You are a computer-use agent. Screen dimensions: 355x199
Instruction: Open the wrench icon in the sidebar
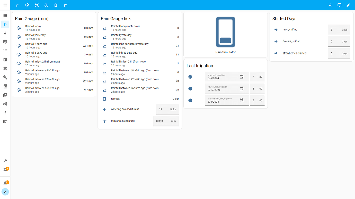[5, 77]
